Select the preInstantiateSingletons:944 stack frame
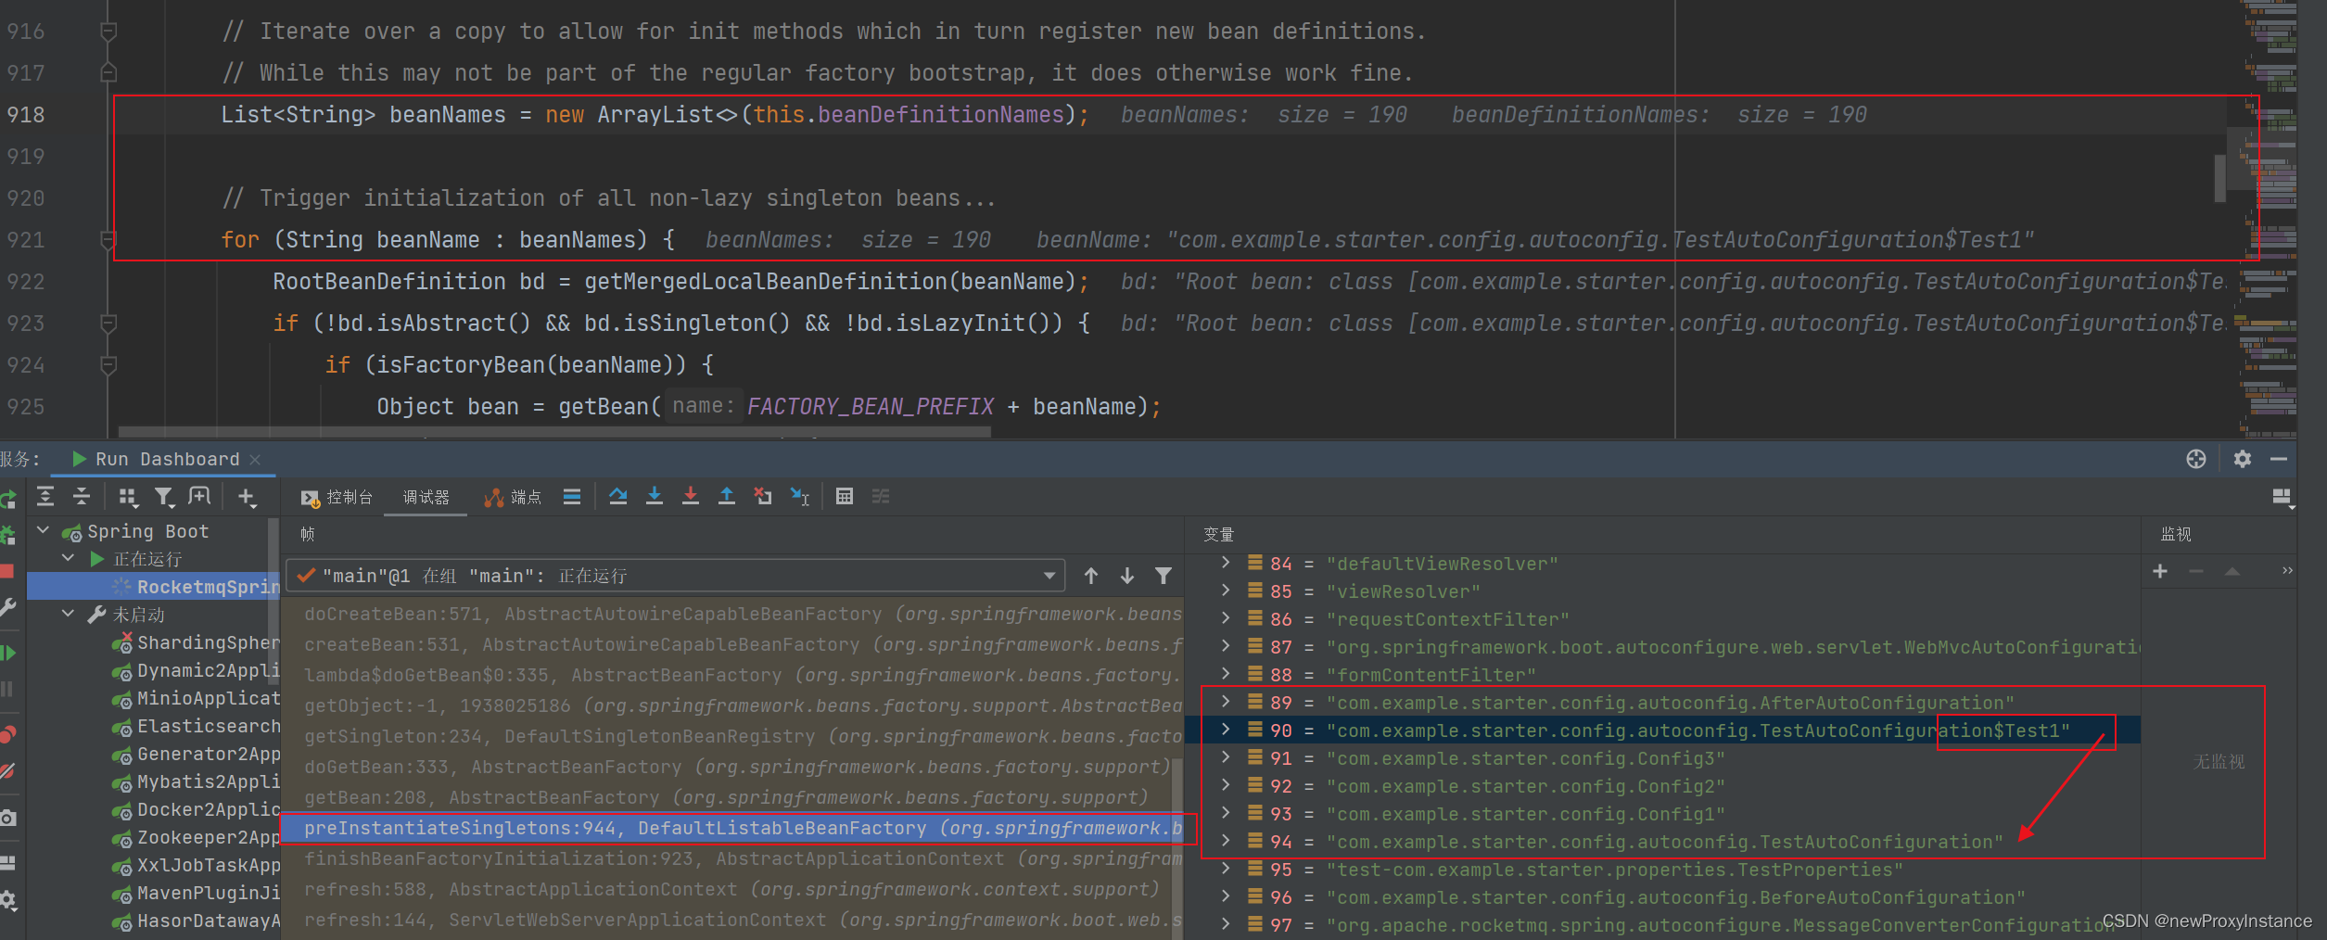 point(732,828)
